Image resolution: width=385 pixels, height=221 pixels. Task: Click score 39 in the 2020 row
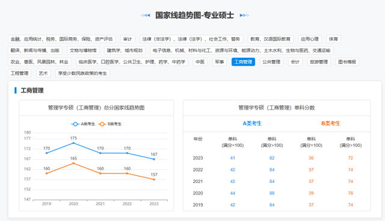(x=311, y=193)
